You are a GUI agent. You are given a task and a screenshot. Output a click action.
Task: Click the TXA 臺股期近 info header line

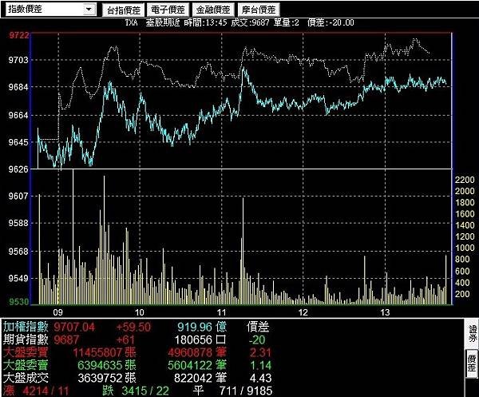(x=239, y=22)
